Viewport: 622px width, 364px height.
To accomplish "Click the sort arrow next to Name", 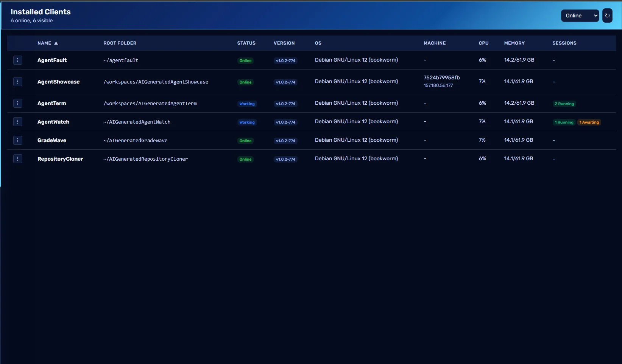I will [56, 43].
